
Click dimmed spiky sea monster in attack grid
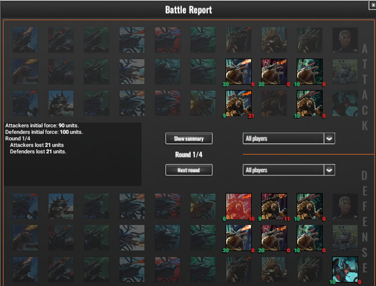(61, 103)
